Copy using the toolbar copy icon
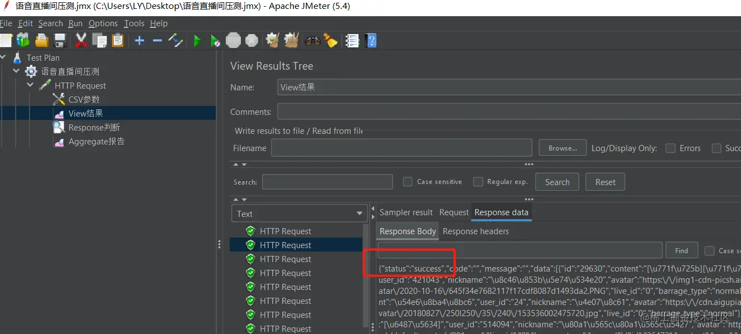 [100, 40]
